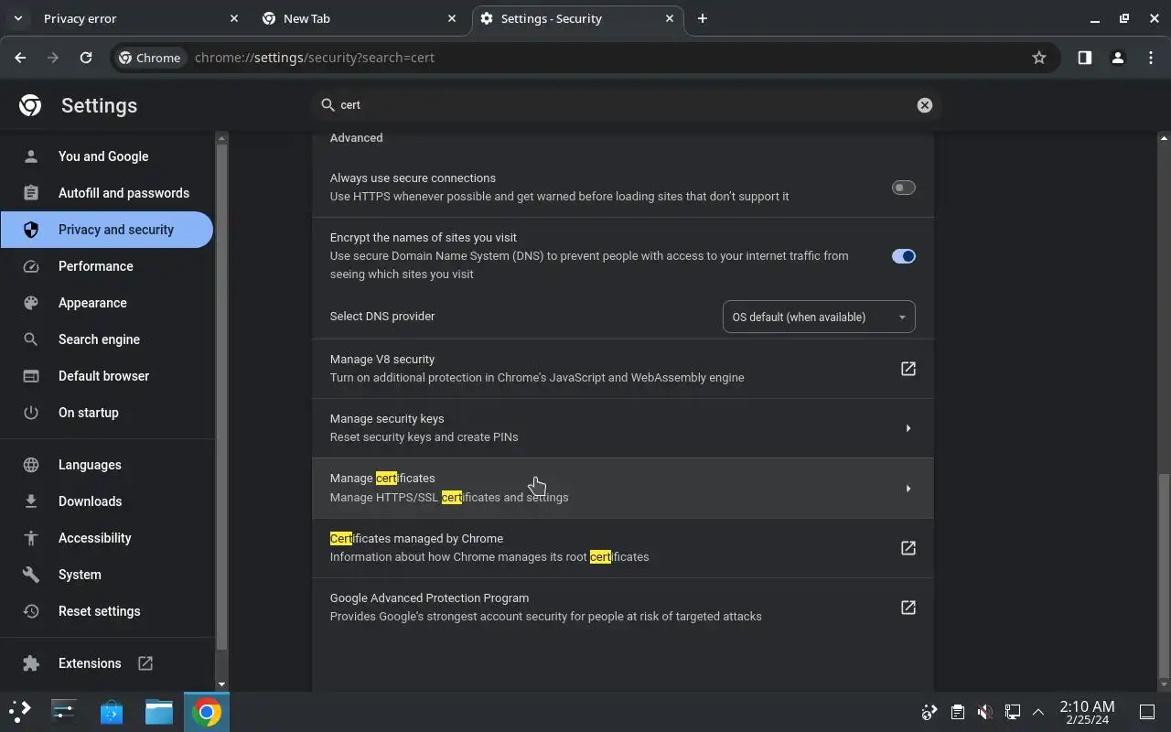Expand hidden system tray icons arrow
This screenshot has height=732, width=1171.
1038,712
